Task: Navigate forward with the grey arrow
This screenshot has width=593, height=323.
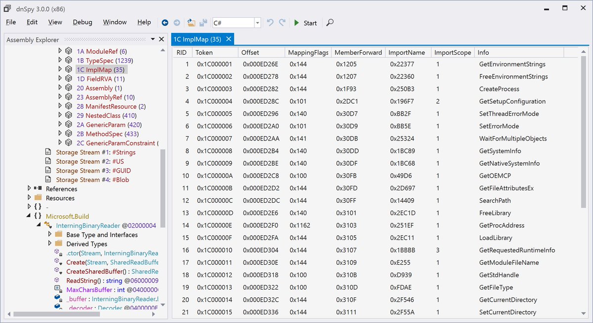Action: (176, 23)
